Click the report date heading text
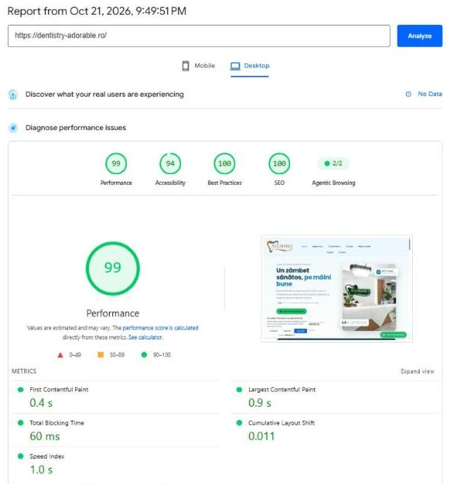Screen dimensions: 450x484 tap(97, 11)
